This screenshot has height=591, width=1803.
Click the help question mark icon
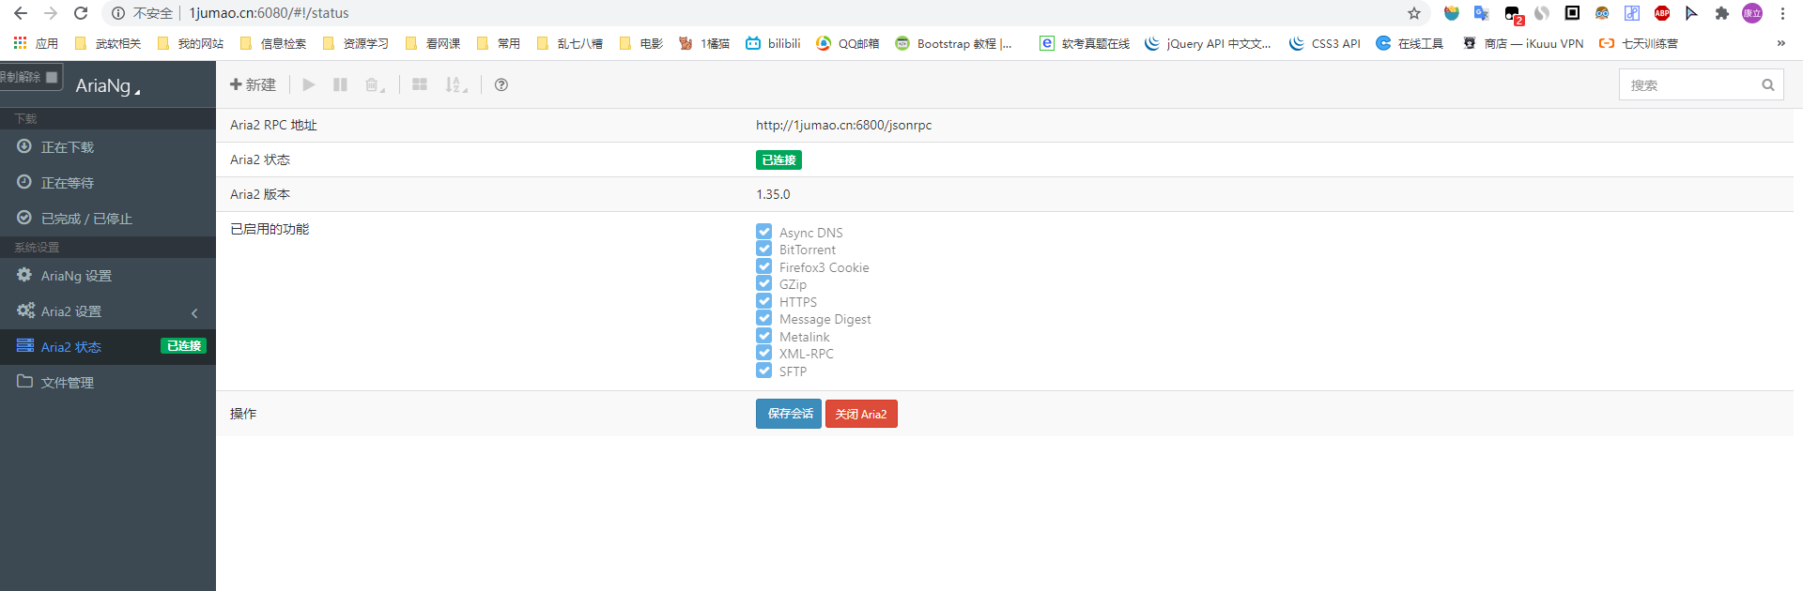tap(501, 84)
